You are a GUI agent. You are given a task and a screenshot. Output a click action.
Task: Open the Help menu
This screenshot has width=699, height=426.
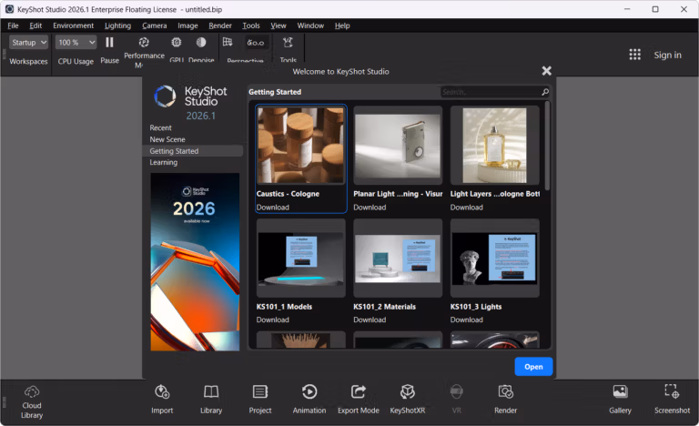point(342,25)
